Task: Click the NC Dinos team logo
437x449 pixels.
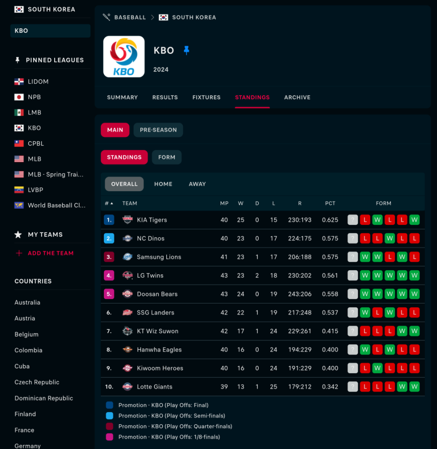Action: 127,238
